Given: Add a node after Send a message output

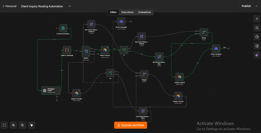Looking at the screenshot, I should 229,48.
